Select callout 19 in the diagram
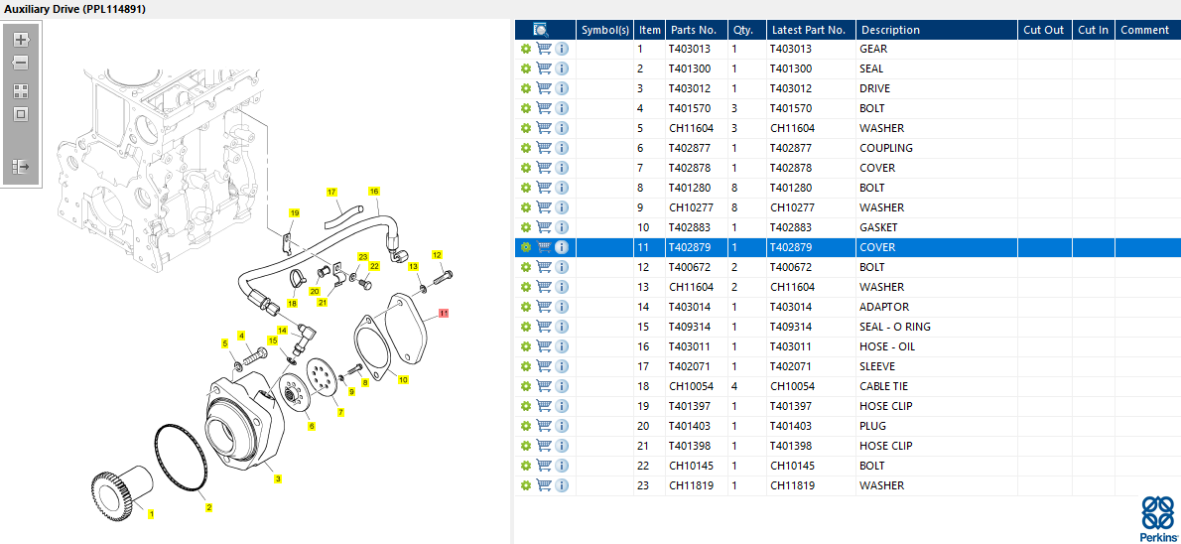Screen dimensions: 1181x544 [295, 213]
